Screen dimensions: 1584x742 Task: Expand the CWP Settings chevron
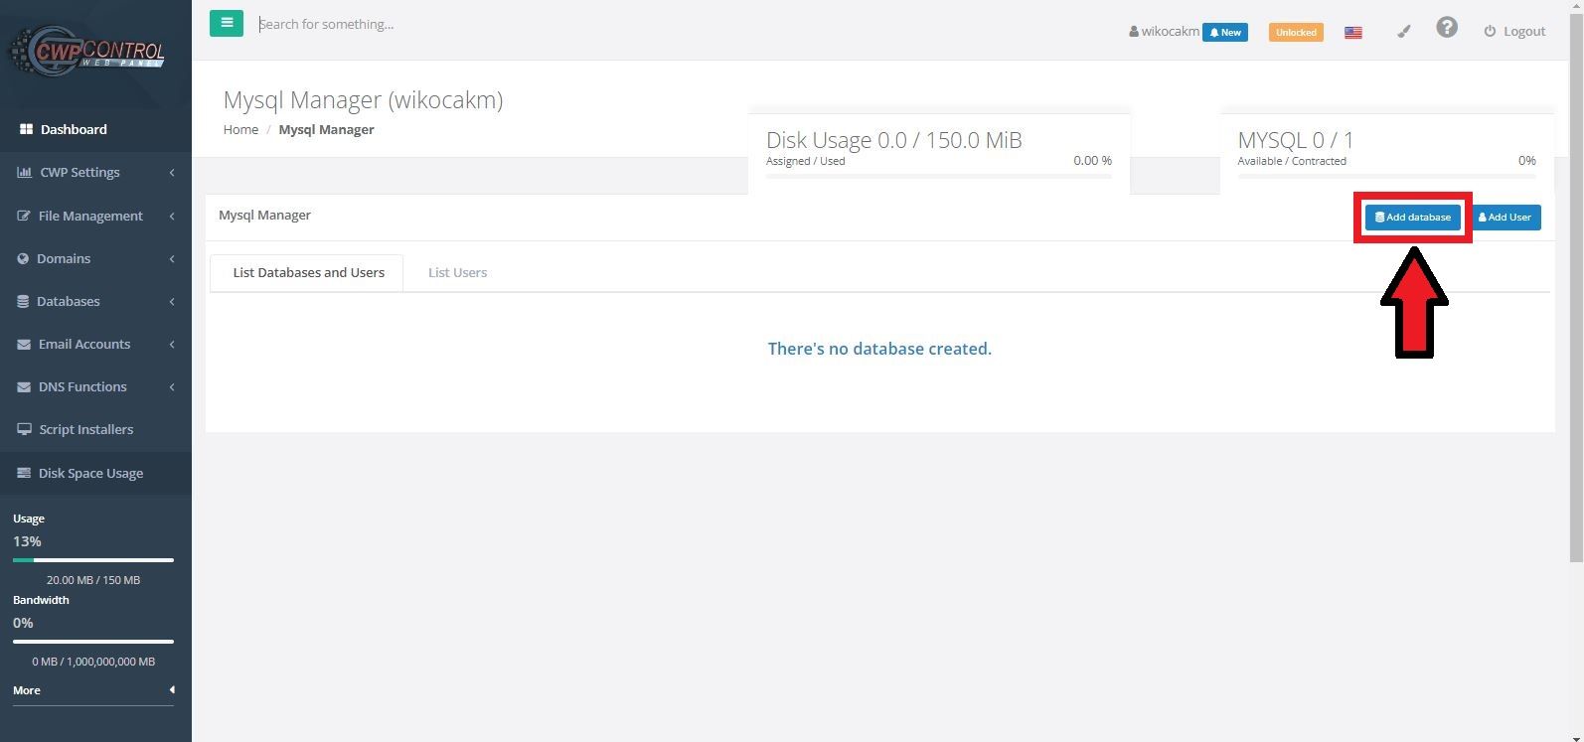coord(172,173)
